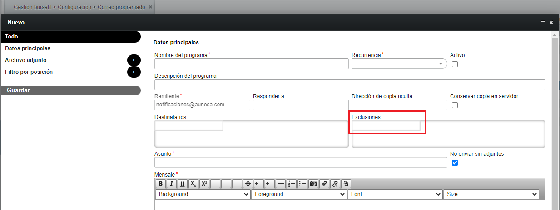Switch to the Correo programado tab
The height and width of the screenshot is (210, 560).
[79, 7]
